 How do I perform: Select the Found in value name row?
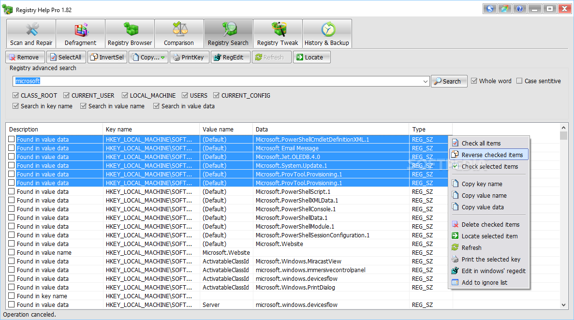(x=230, y=253)
